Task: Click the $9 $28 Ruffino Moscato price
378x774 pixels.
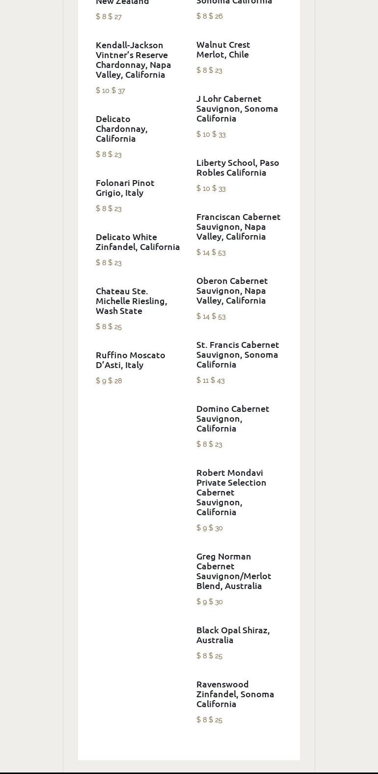Action: click(108, 381)
